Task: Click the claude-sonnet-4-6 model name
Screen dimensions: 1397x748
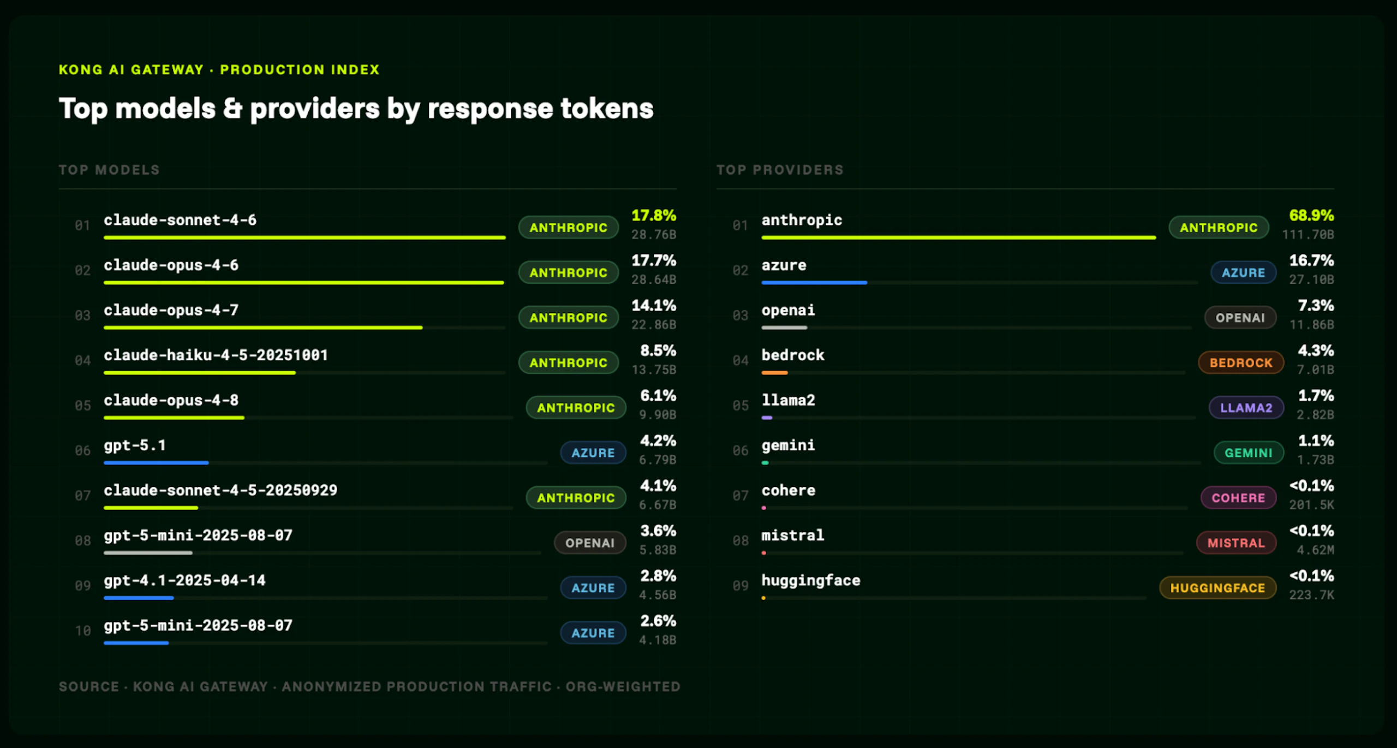Action: [180, 220]
